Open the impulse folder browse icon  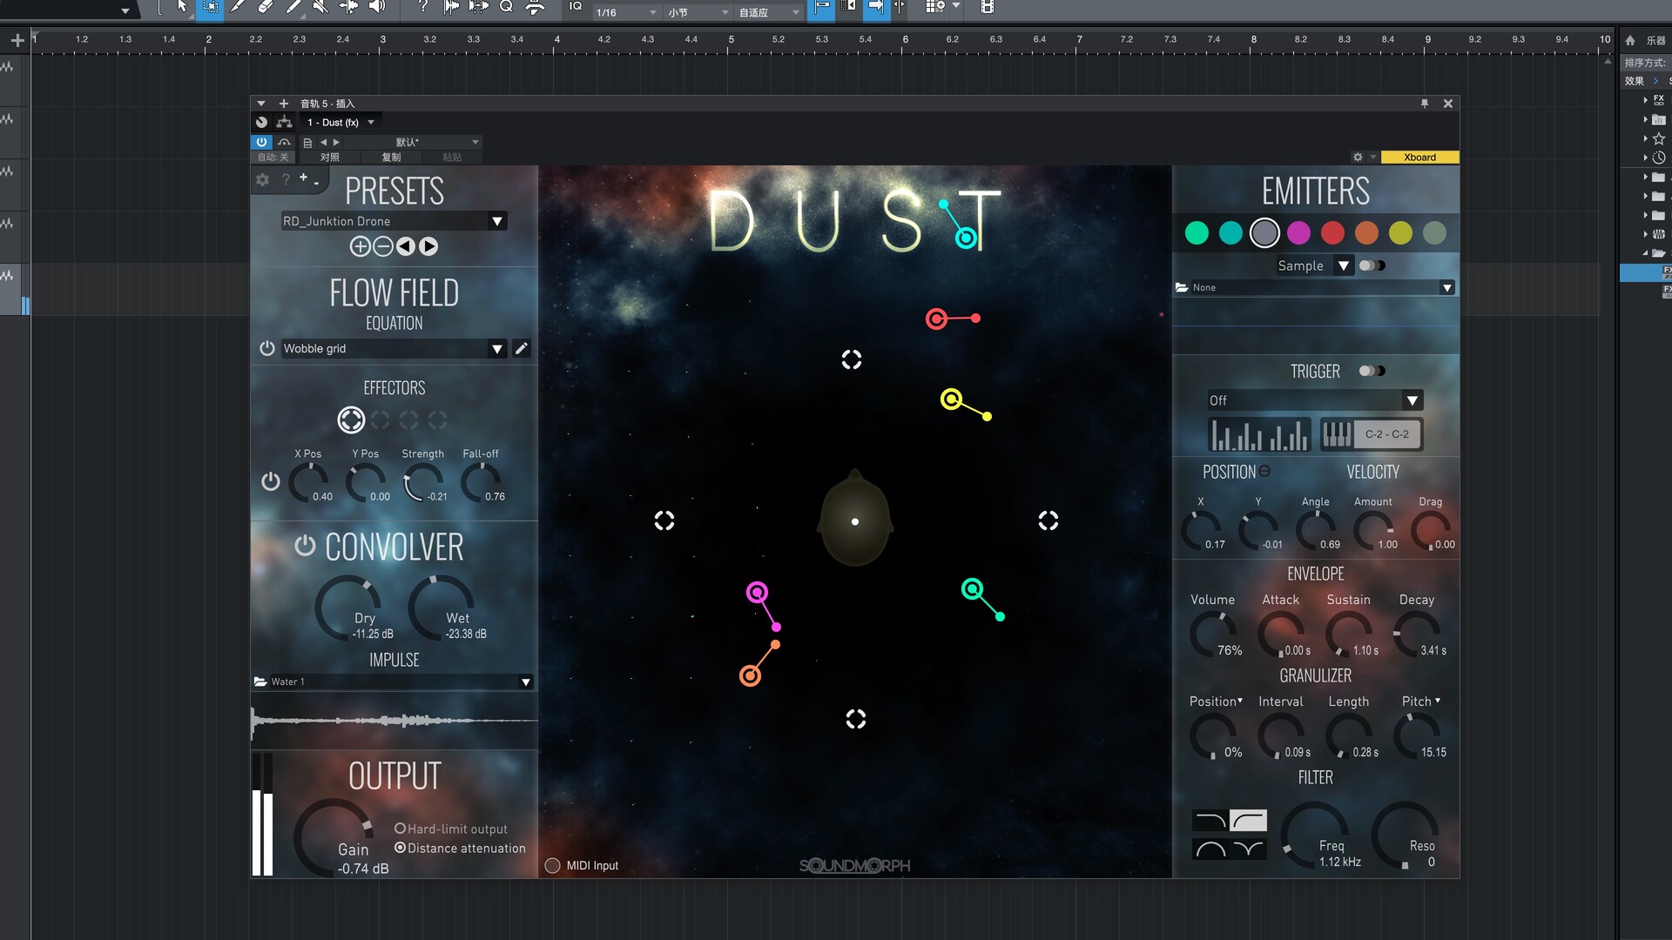pyautogui.click(x=260, y=681)
